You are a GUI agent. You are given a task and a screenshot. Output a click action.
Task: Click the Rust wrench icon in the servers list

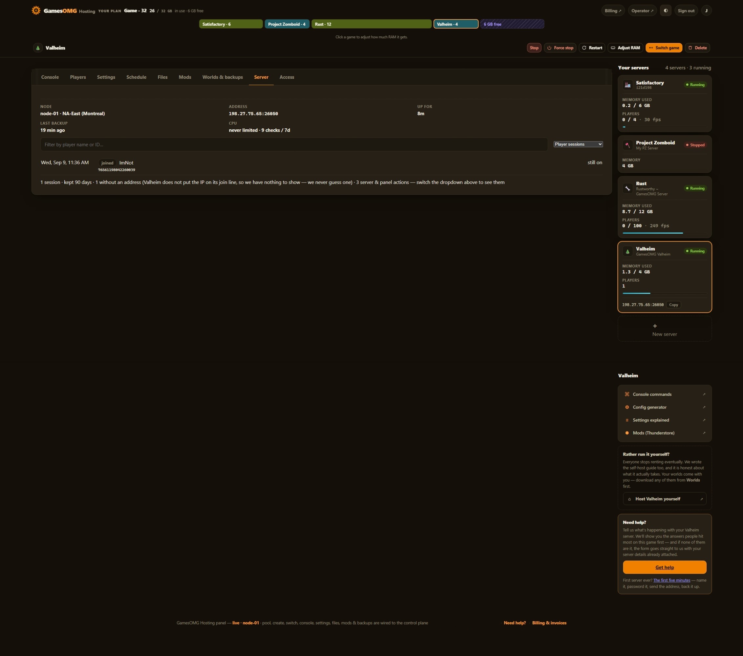[627, 188]
